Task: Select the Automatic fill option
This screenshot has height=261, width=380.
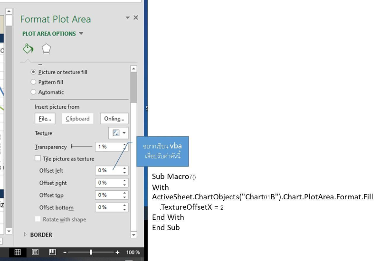Action: point(33,92)
